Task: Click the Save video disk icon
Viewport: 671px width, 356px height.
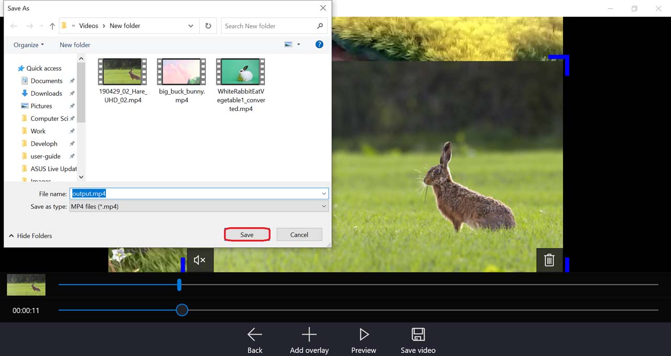Action: tap(418, 335)
